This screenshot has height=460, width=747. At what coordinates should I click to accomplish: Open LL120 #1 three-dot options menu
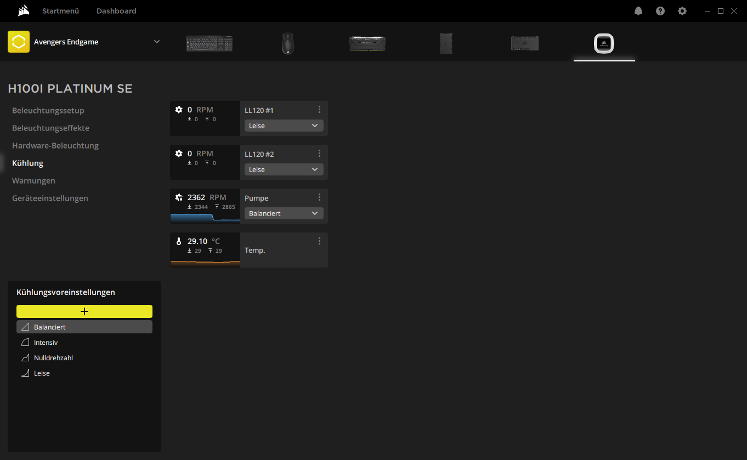tap(320, 110)
